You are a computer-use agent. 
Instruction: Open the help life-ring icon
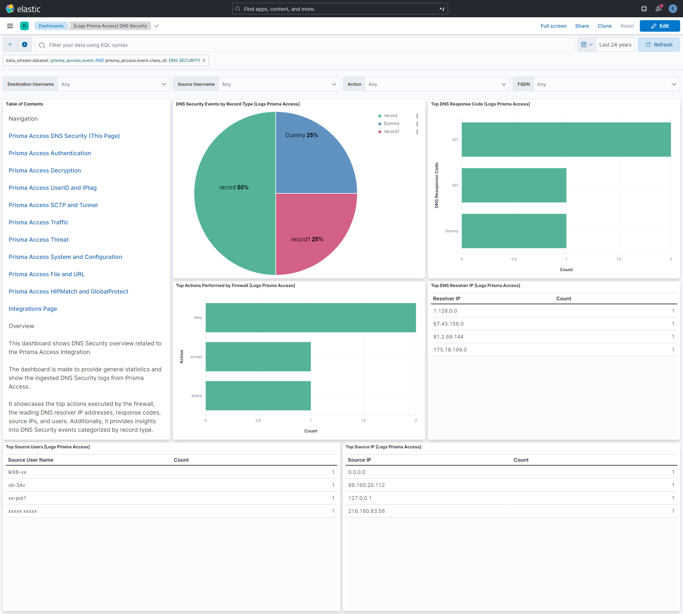(x=644, y=8)
